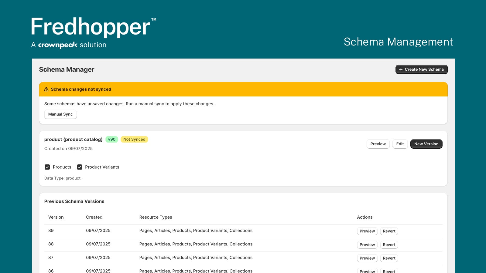Click the warning triangle icon in banner
The image size is (486, 273).
point(46,89)
